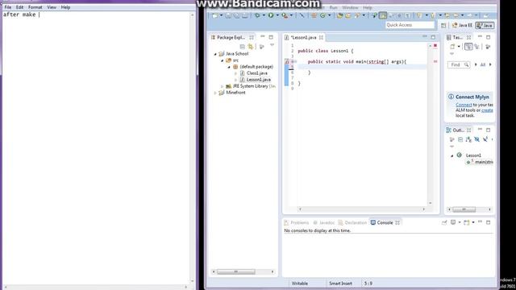Click the Debug bug icon in toolbar
This screenshot has height=290, width=516.
[x=257, y=15]
